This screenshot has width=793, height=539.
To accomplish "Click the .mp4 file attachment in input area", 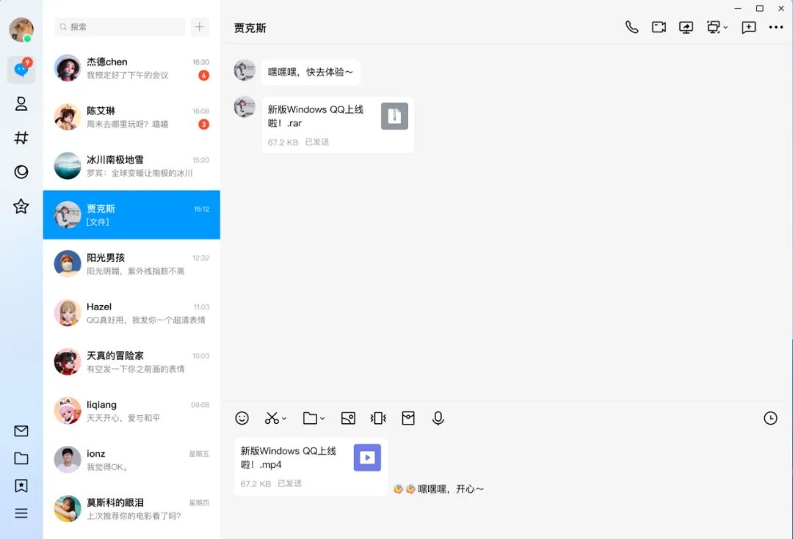I will pos(311,466).
